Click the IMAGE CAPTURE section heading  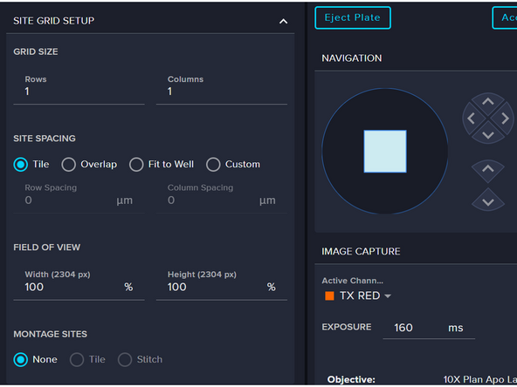(361, 251)
